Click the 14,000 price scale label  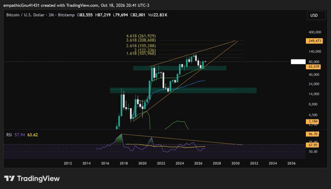(x=314, y=94)
